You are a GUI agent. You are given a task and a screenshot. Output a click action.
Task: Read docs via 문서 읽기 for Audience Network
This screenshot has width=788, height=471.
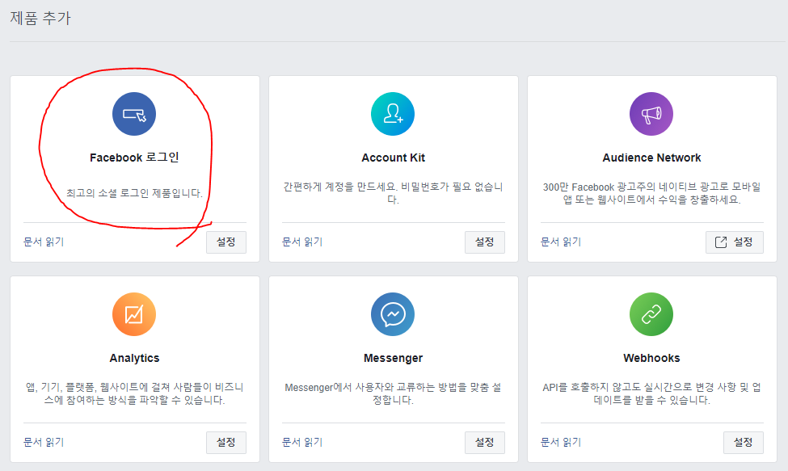[x=561, y=242]
